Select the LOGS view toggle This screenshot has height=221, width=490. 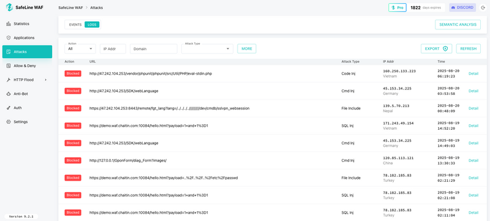point(92,24)
